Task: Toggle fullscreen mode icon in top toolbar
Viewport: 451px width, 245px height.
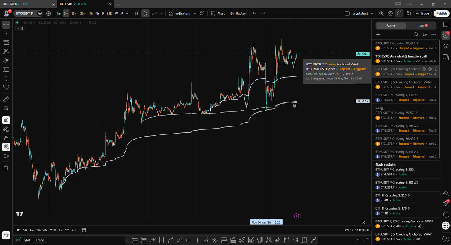Action: tap(400, 13)
